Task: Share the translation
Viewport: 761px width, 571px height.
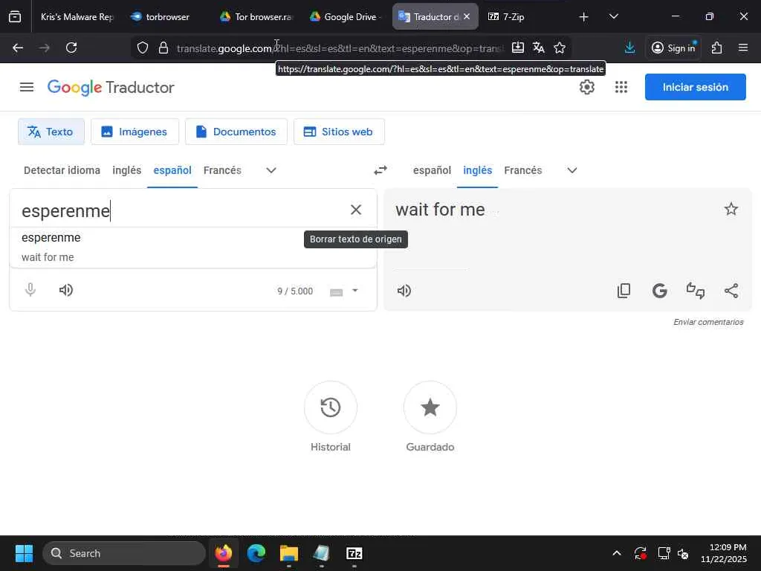Action: tap(731, 291)
